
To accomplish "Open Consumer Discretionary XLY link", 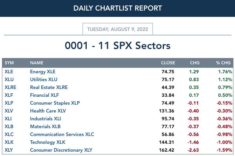I will tap(61, 150).
